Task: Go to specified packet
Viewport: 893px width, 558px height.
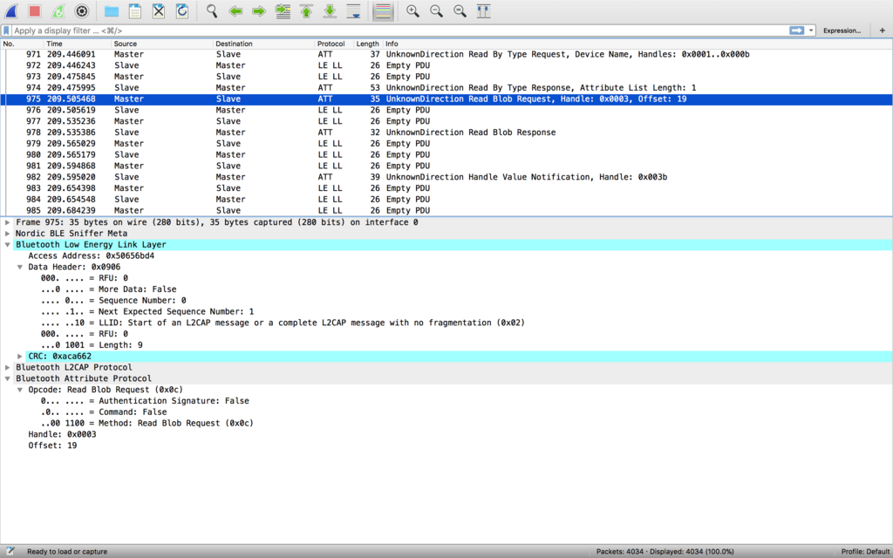Action: click(283, 10)
